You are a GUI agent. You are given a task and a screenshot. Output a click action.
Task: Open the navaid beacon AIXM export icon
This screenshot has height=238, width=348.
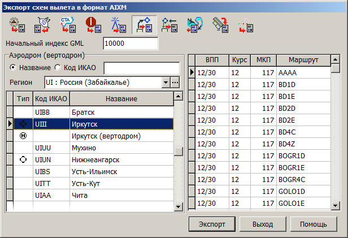pos(119,25)
